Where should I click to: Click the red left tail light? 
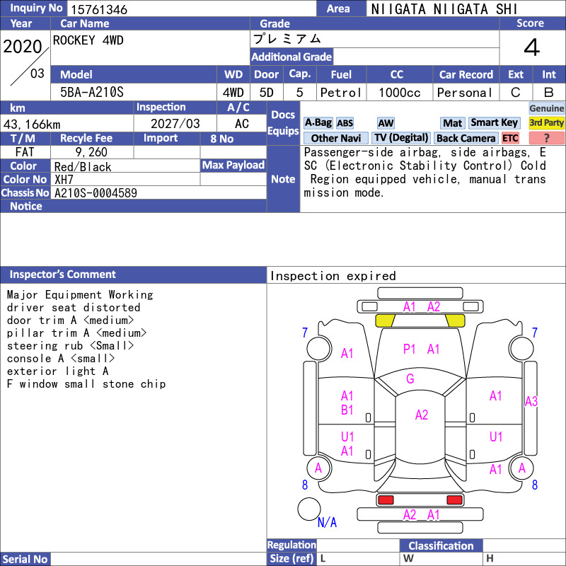pyautogui.click(x=385, y=500)
